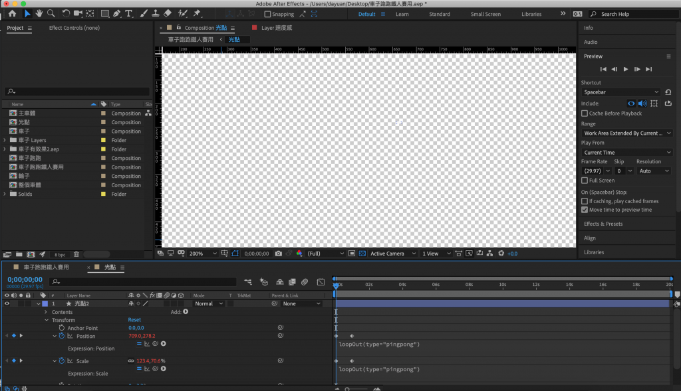Image resolution: width=681 pixels, height=391 pixels.
Task: Open the Active Camera dropdown
Action: (392, 254)
